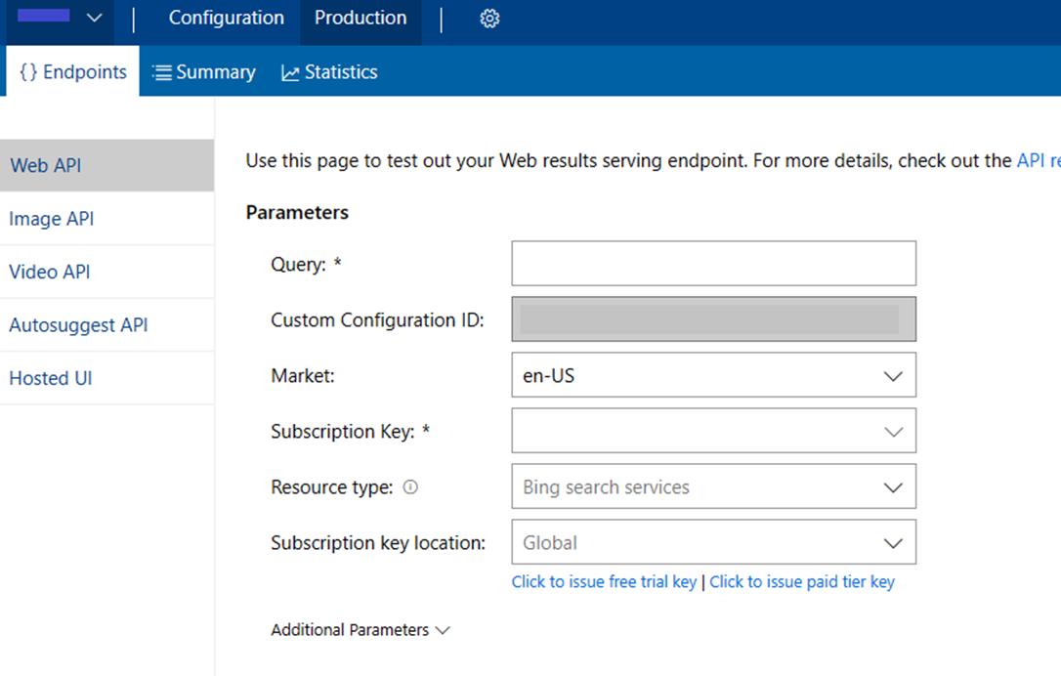1061x676 pixels.
Task: Open the Configuration menu item
Action: pos(226,17)
